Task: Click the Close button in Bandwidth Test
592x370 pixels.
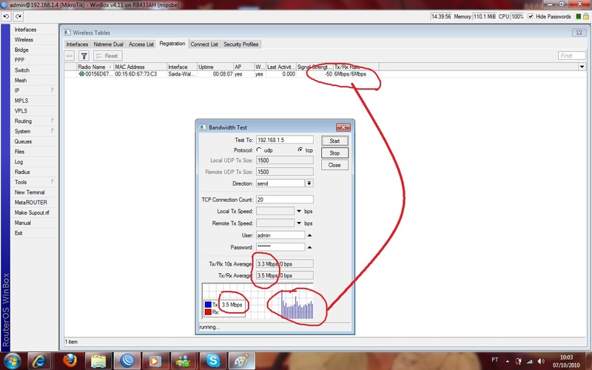Action: coord(334,165)
